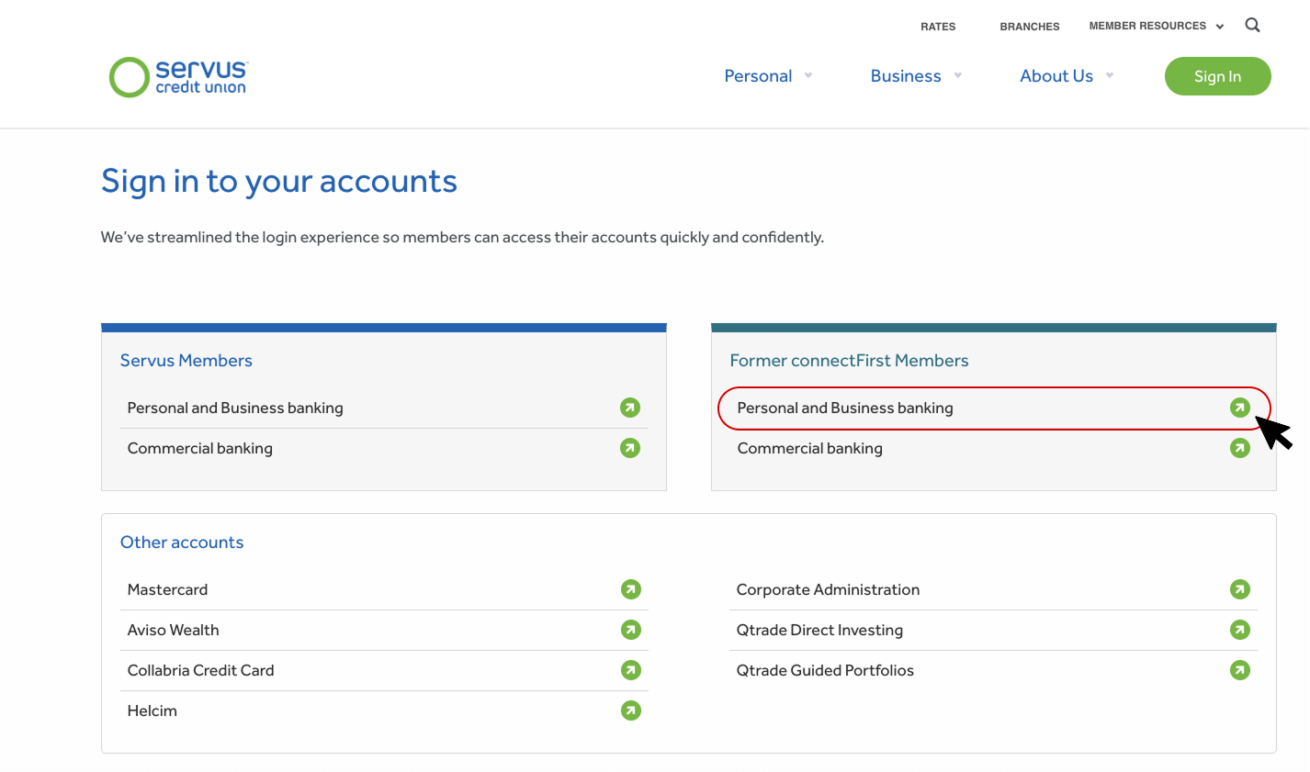Open the Rates page
Viewport: 1310px width, 772px height.
click(938, 27)
